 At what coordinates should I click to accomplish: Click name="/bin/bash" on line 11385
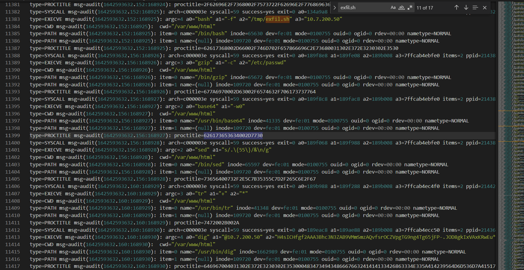(x=204, y=34)
